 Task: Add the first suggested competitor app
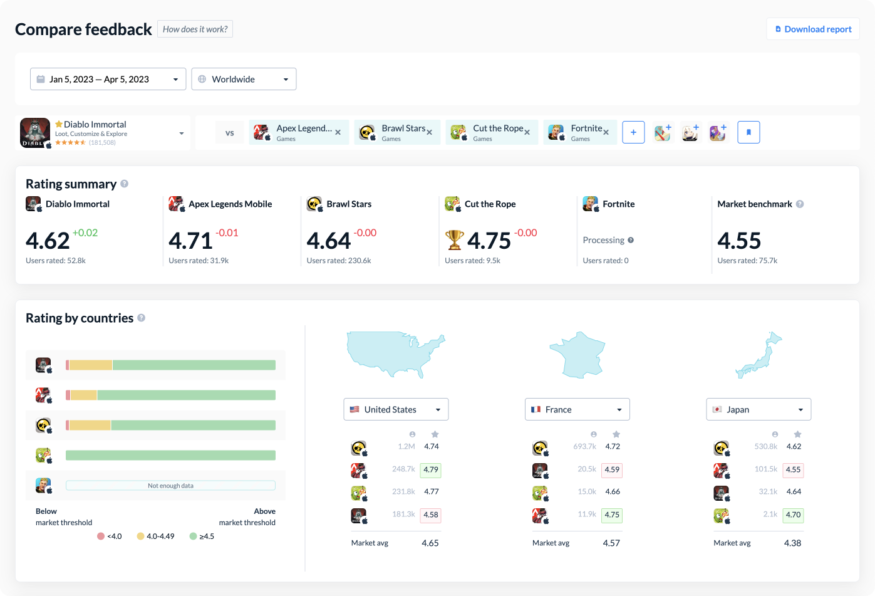663,132
